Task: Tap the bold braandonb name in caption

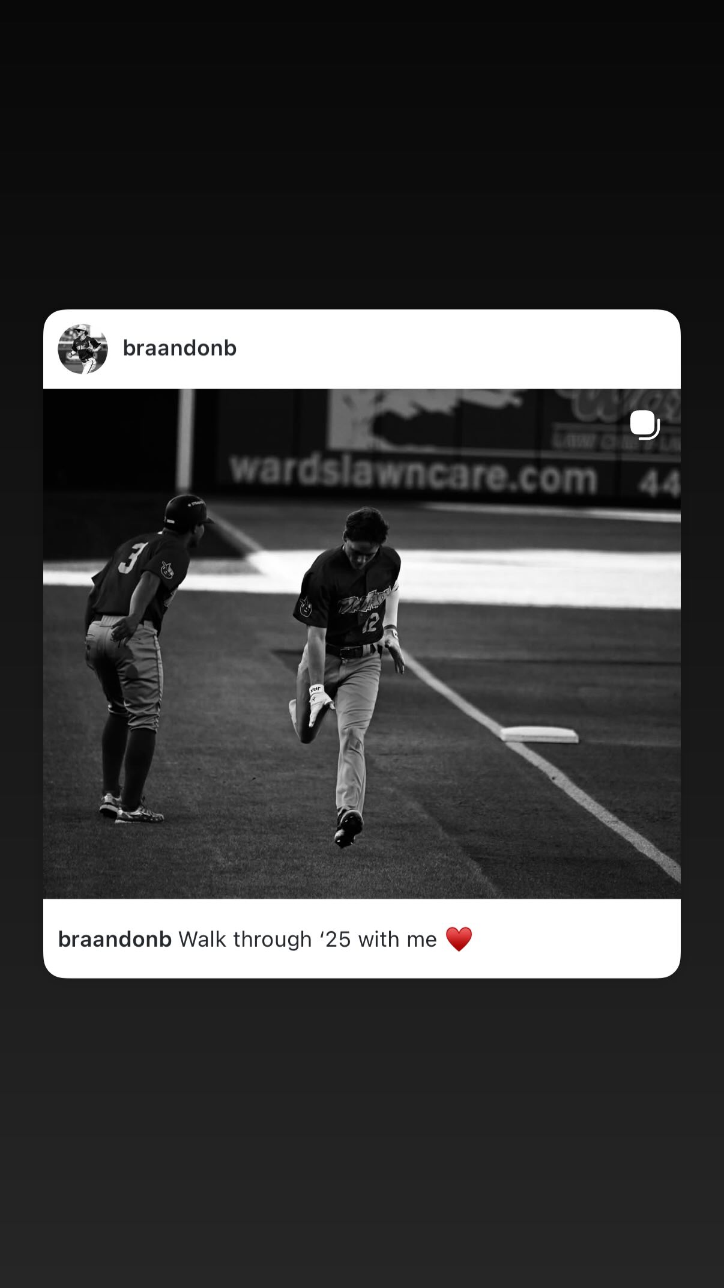Action: 115,940
